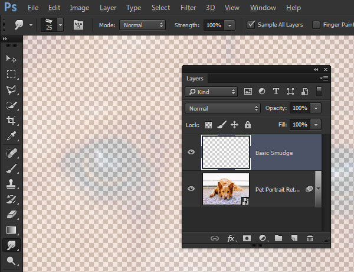Toggle lock layer position
The height and width of the screenshot is (272, 354).
tap(234, 125)
